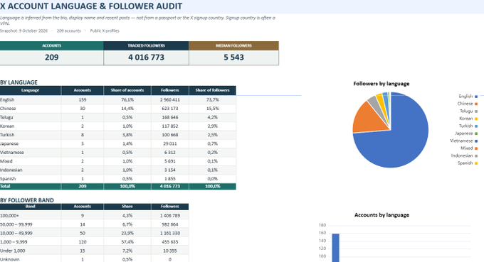The image size is (484, 262).
Task: Click the median followers value 5 543
Action: pyautogui.click(x=233, y=58)
